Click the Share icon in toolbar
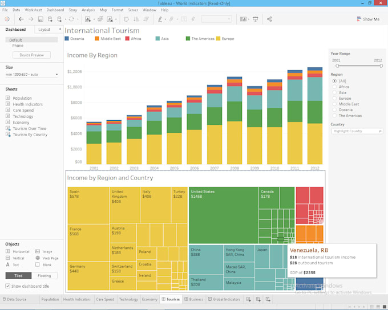The image size is (388, 310). tap(269, 19)
